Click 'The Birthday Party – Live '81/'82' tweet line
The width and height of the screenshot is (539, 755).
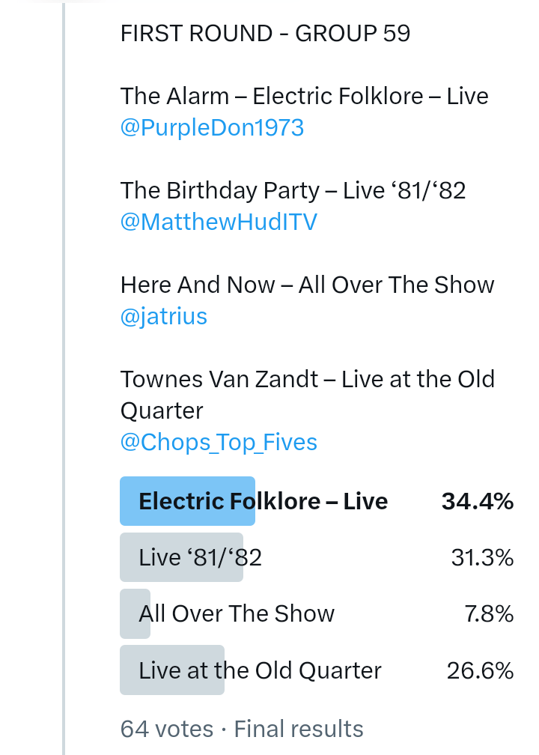[293, 191]
